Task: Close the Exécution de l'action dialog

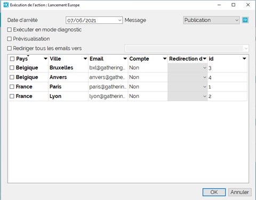Action: (x=248, y=5)
